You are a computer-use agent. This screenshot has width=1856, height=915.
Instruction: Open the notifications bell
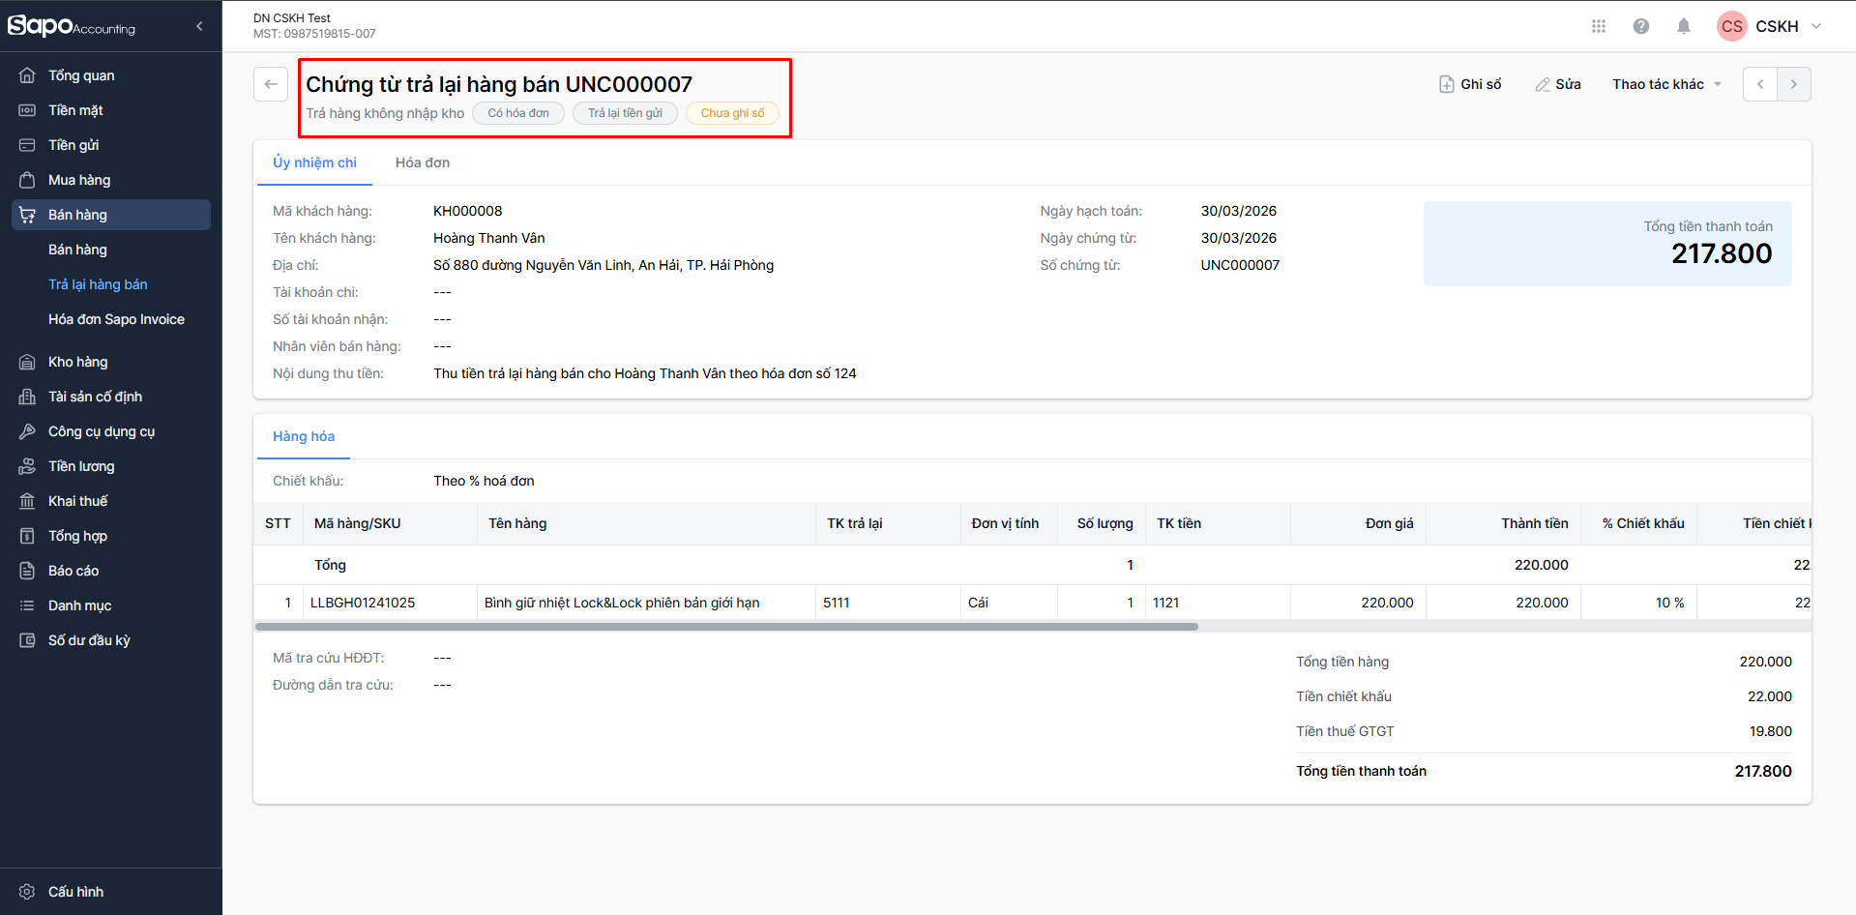1684,26
